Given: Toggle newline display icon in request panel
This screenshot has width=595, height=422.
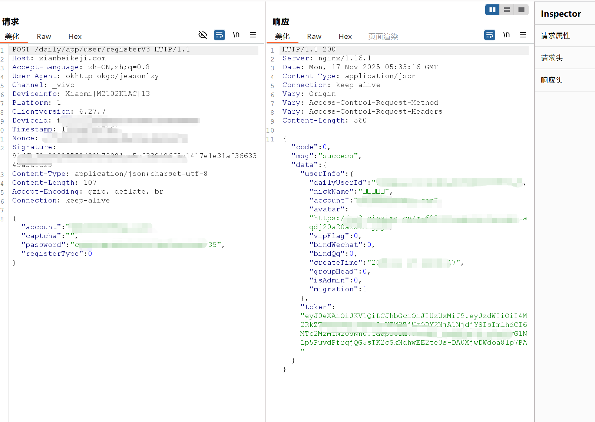Looking at the screenshot, I should tap(236, 35).
